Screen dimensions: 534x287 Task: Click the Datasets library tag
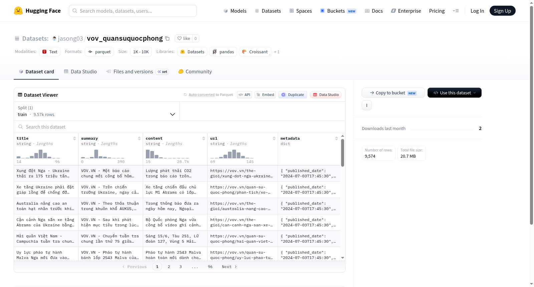[x=192, y=52]
